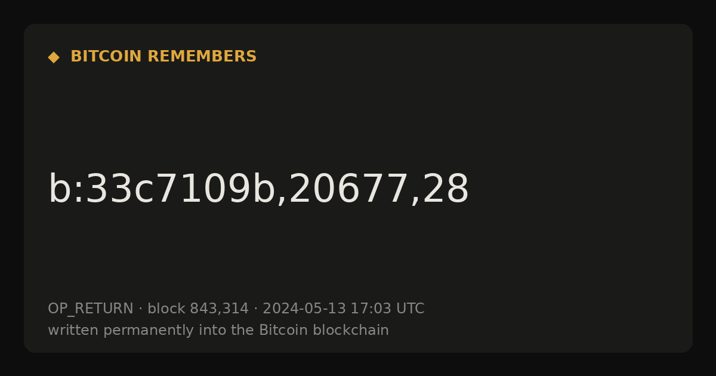Click the UTC timezone label

point(410,309)
